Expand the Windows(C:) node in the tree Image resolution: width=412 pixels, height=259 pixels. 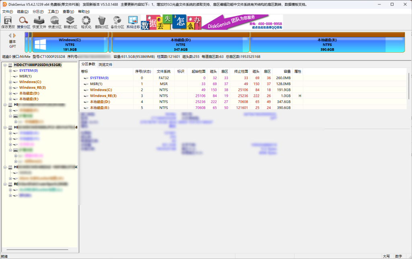10,82
